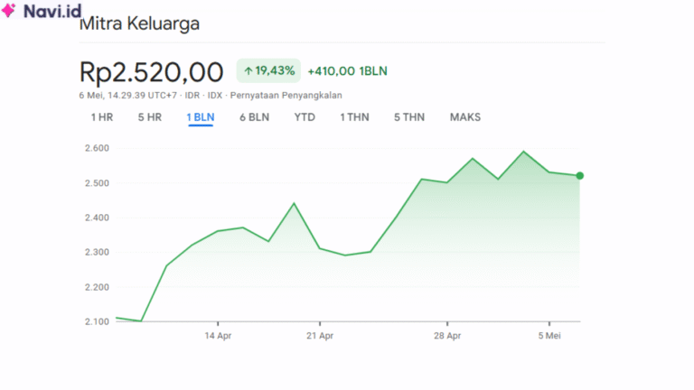Click the green endpoint dot on chart
The image size is (694, 390).
click(x=579, y=175)
